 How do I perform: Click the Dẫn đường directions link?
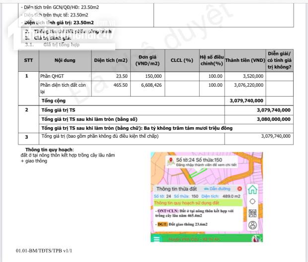[220, 189]
